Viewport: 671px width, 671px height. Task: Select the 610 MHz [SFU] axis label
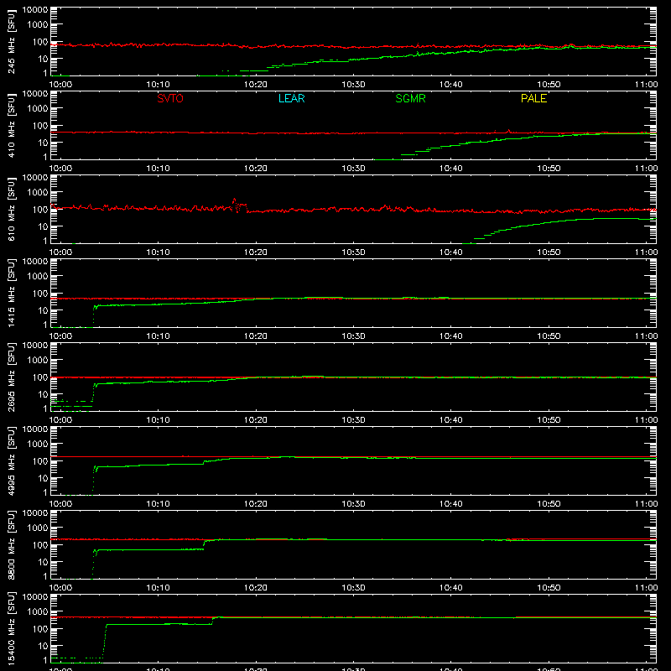(12, 209)
